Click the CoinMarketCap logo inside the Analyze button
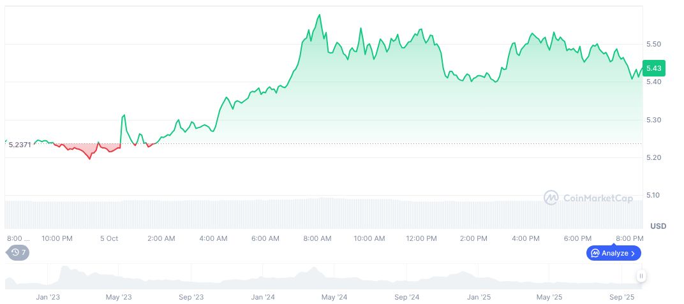Viewport: 684px width, 304px height. pyautogui.click(x=595, y=253)
